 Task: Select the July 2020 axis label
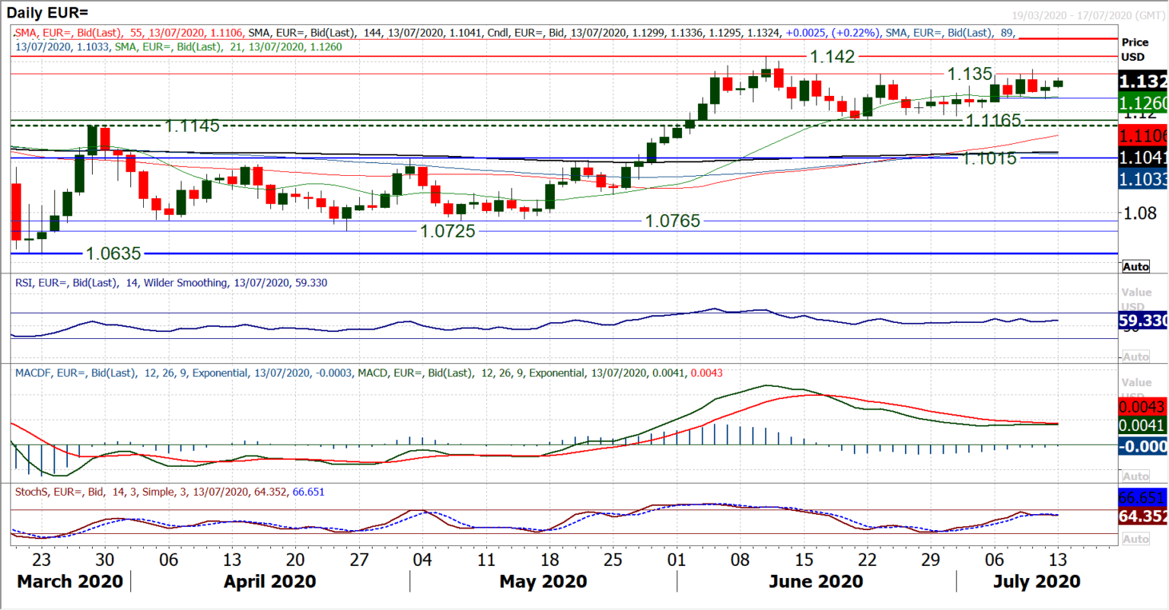click(1037, 581)
